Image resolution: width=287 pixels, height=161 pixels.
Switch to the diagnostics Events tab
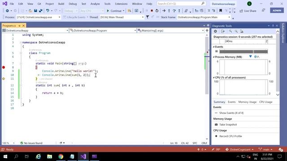(232, 102)
